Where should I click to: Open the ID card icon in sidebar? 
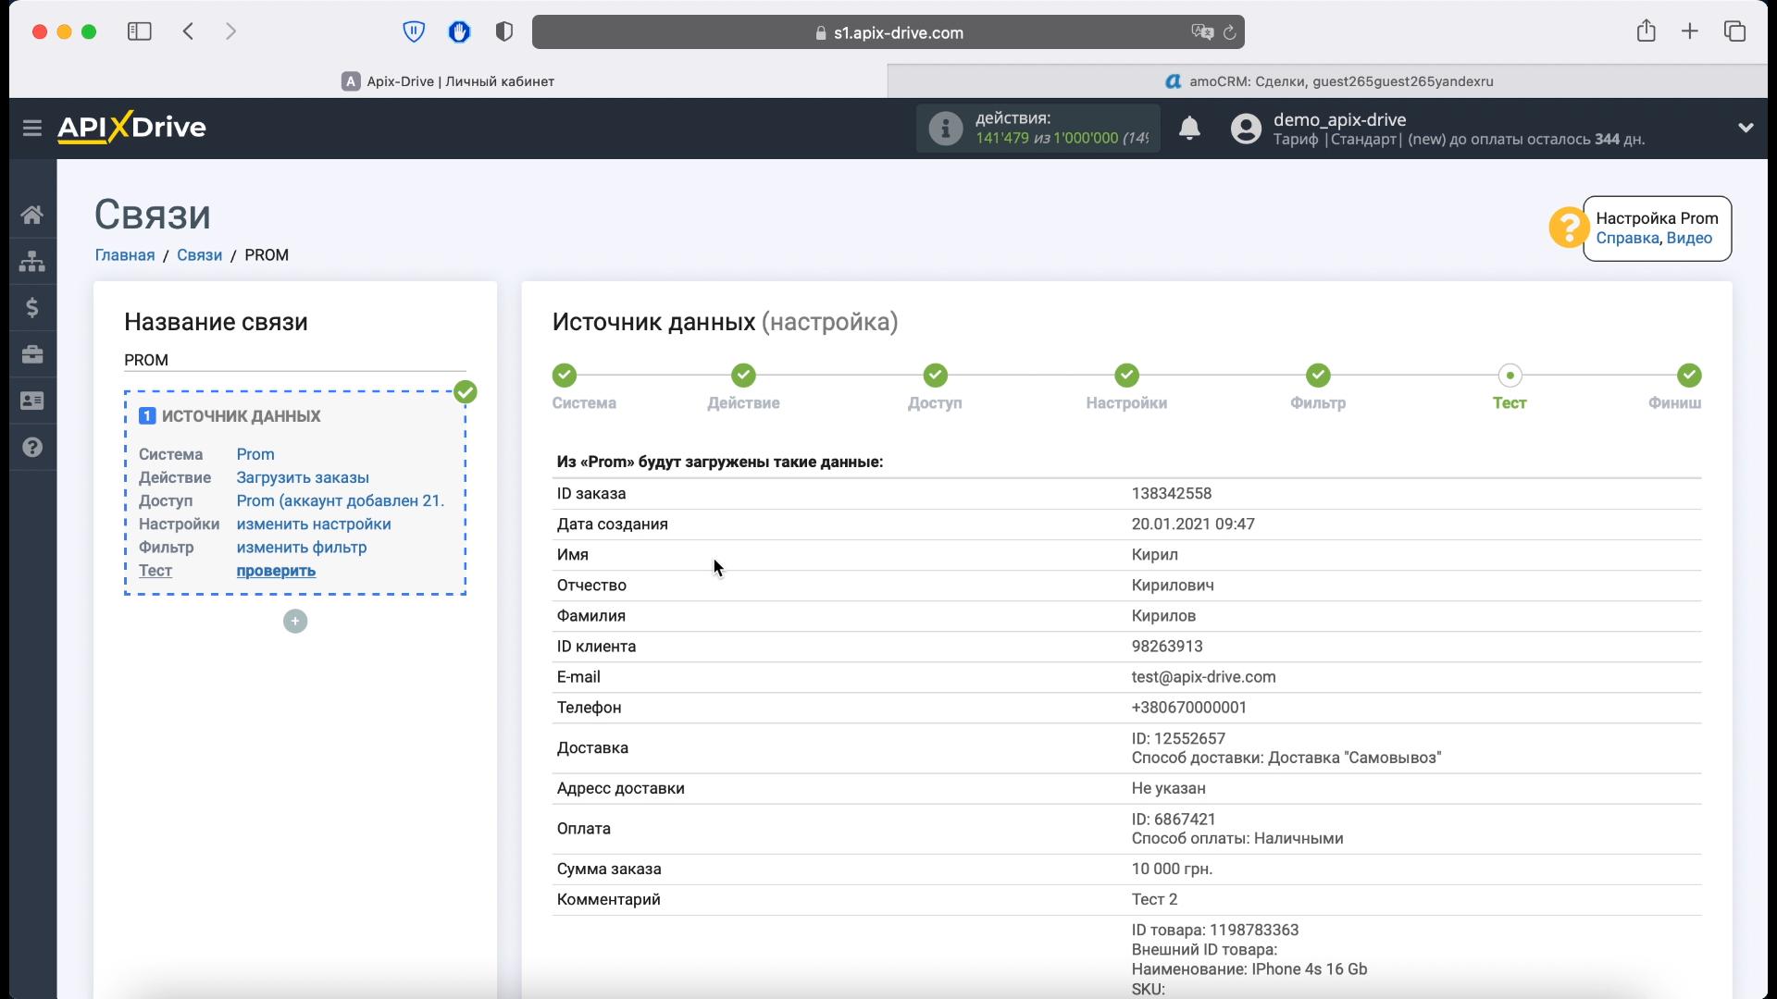32,401
